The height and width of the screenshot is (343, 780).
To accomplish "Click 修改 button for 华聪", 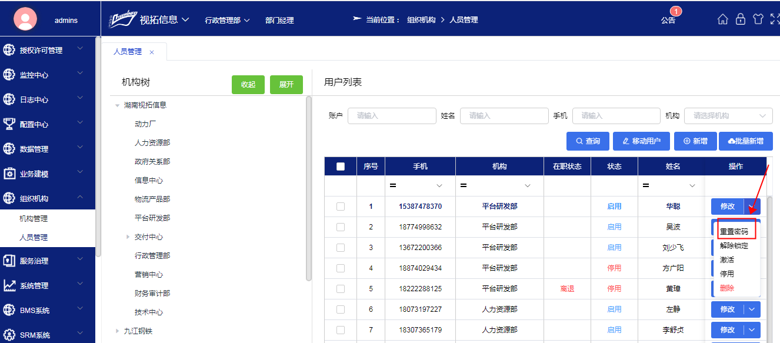I will coord(728,207).
